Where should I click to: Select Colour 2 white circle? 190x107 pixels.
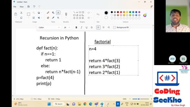(x=106, y=18)
